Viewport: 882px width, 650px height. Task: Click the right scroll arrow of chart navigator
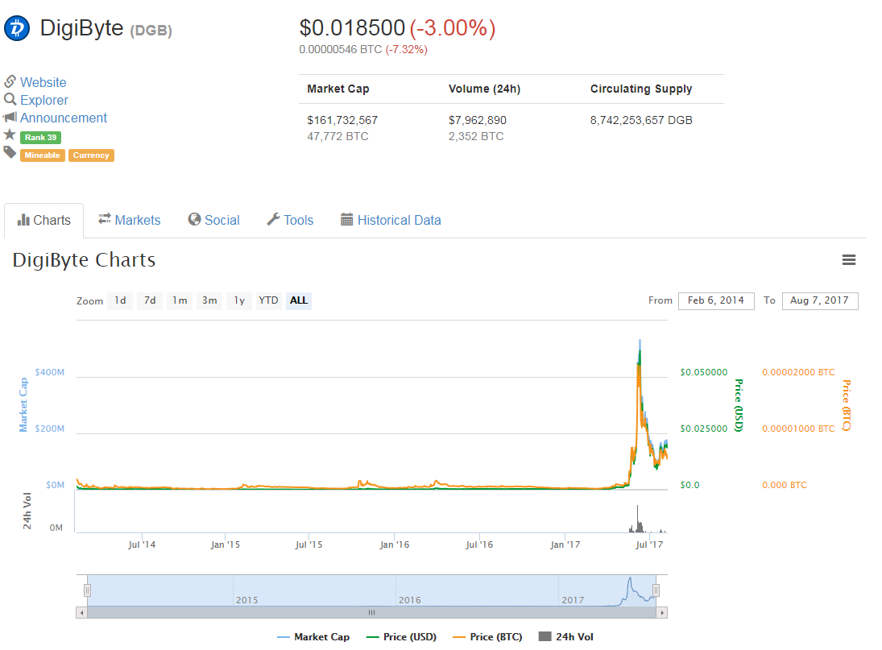coord(662,613)
